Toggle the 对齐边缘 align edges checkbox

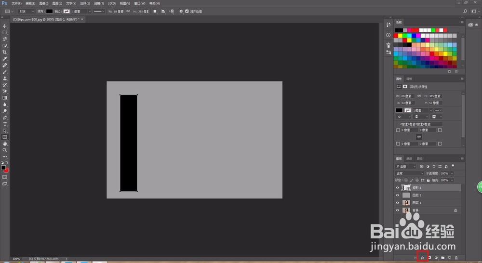tap(187, 12)
